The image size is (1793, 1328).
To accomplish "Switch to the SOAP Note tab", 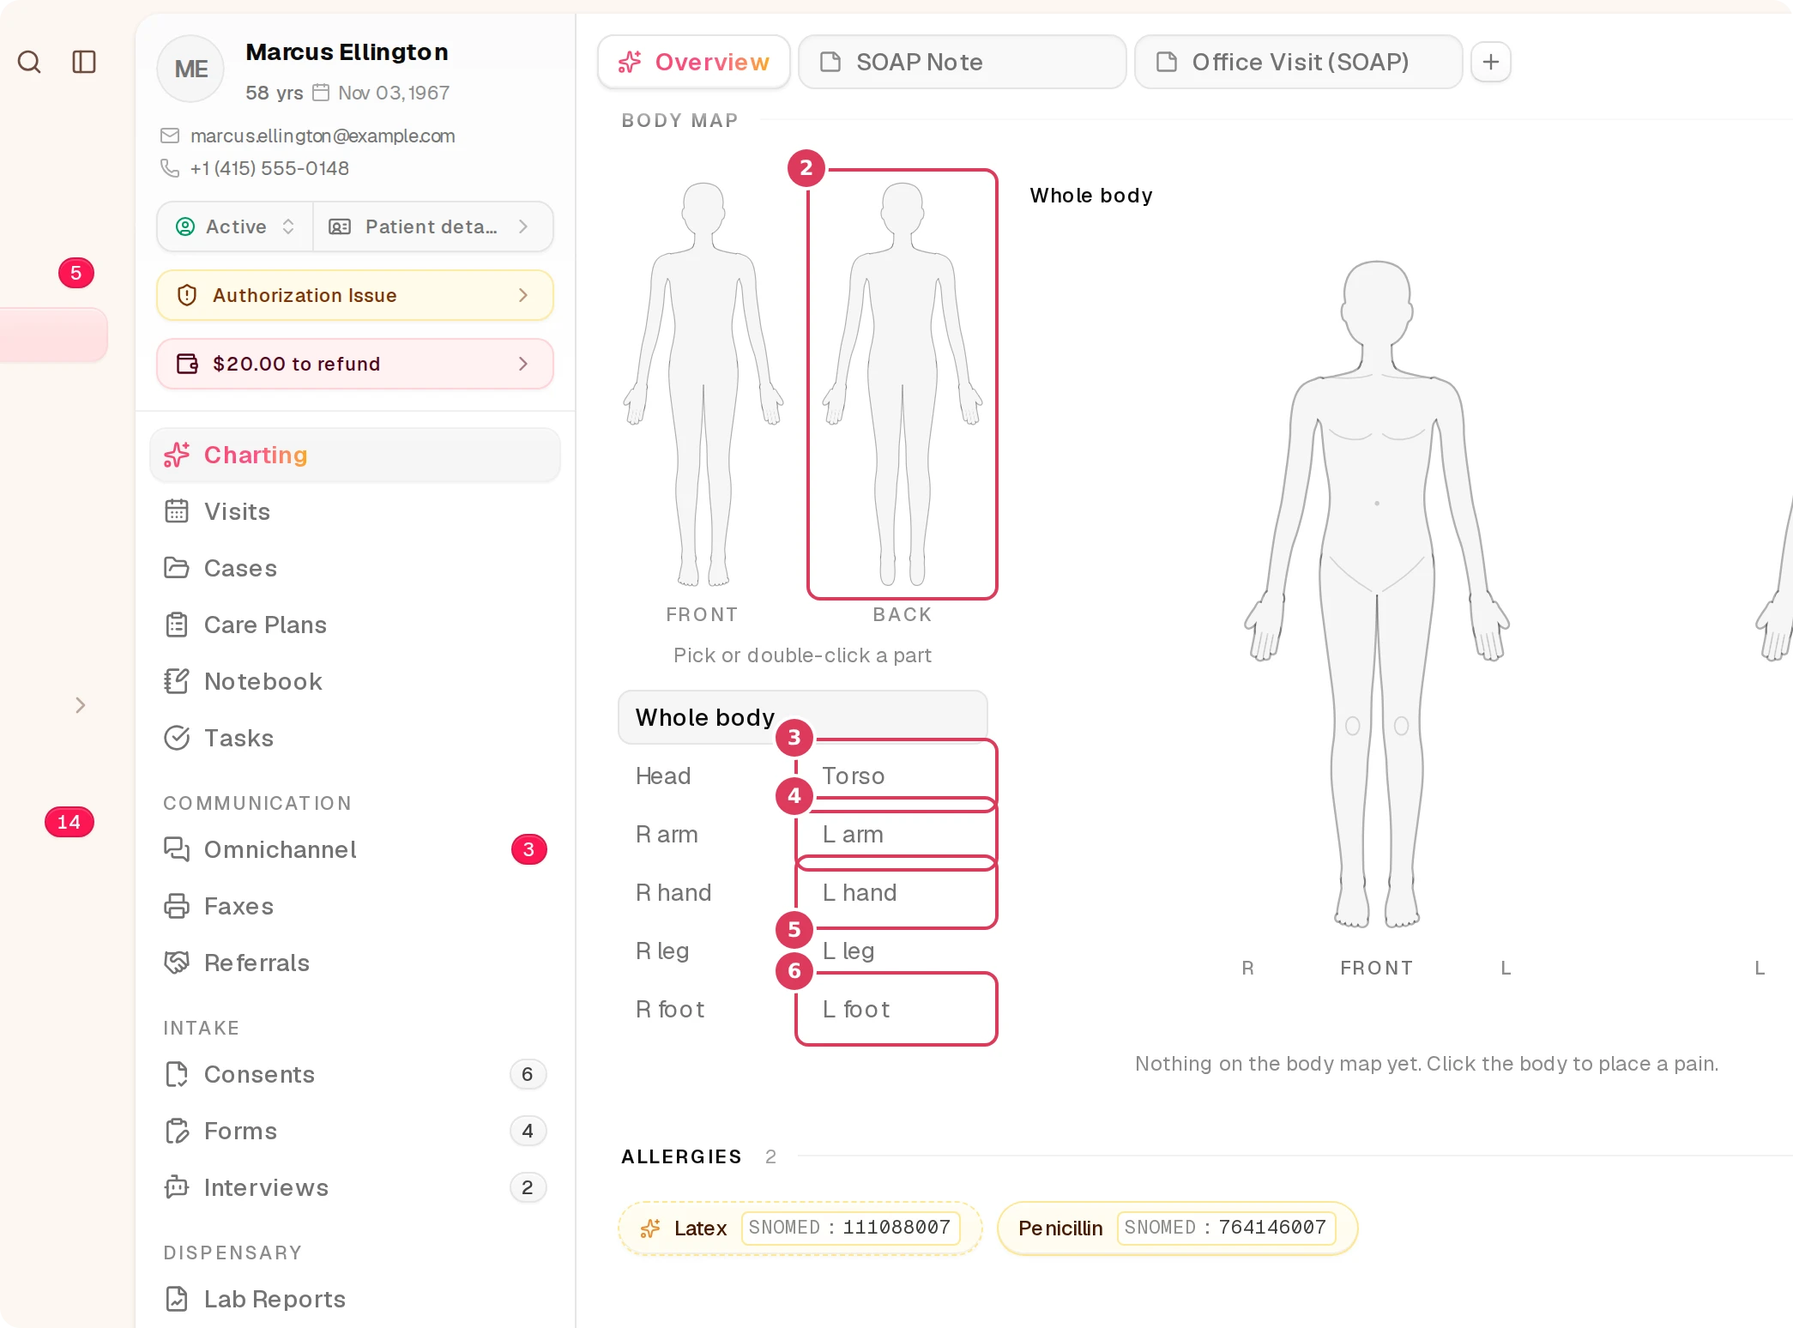I will point(962,62).
